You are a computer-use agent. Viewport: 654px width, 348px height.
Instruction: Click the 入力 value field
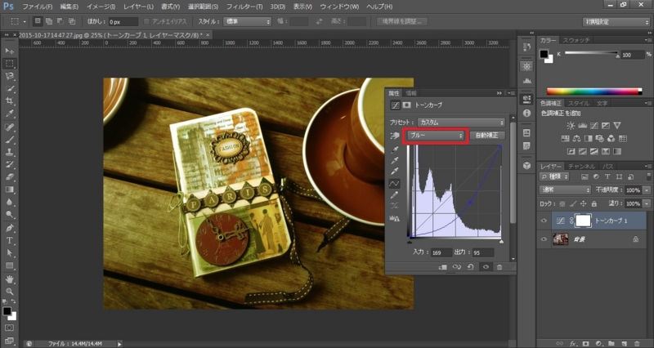click(441, 252)
